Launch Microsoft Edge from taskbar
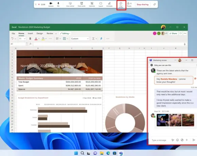This screenshot has width=197, height=156. 108,153
